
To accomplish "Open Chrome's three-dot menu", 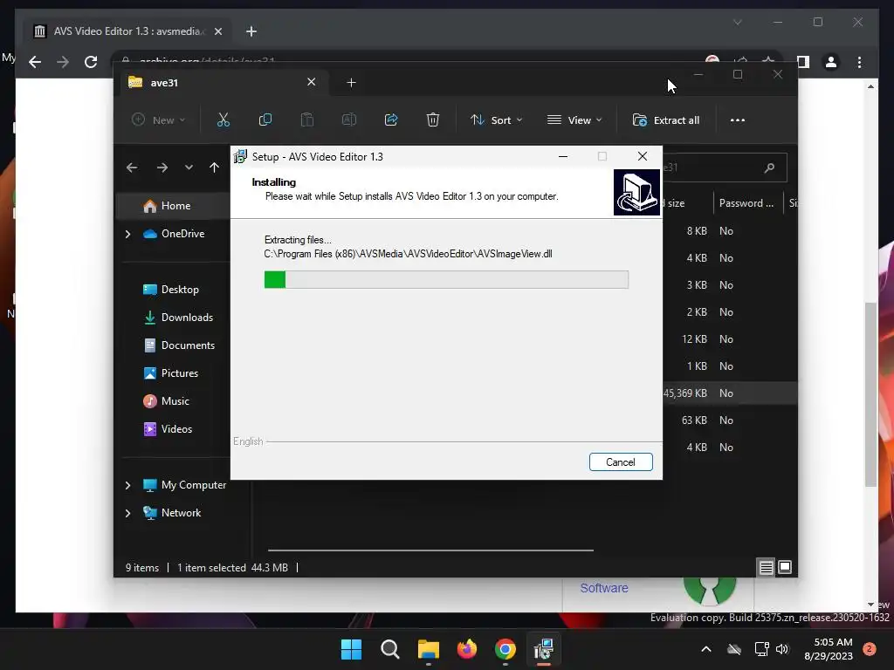I will tap(859, 62).
